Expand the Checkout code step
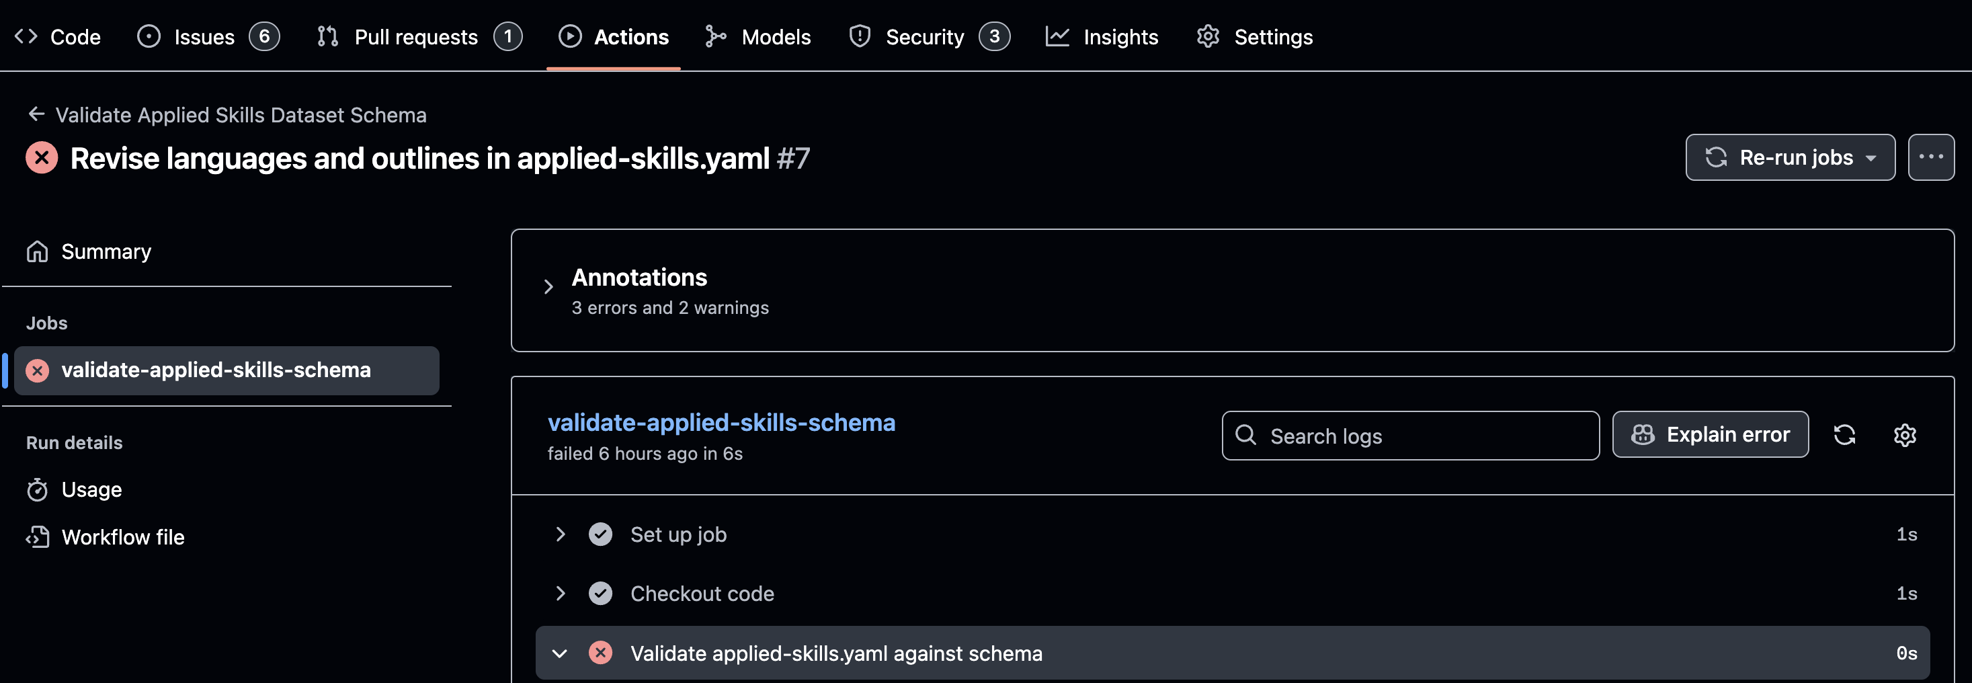Screen dimensions: 1972x683 point(561,594)
